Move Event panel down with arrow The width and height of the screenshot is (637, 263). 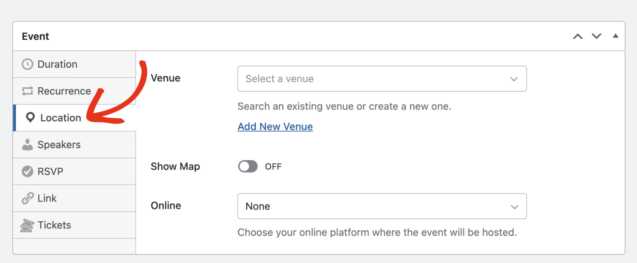[x=596, y=36]
